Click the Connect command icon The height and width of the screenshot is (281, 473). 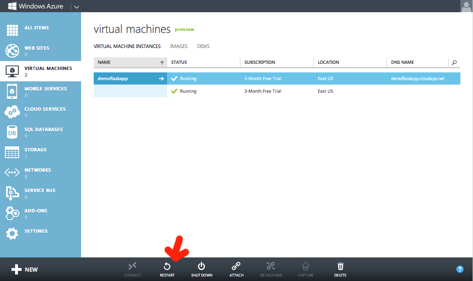click(x=132, y=266)
